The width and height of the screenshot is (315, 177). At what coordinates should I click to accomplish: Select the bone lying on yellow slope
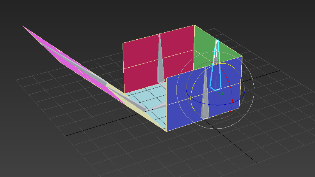(x=126, y=98)
